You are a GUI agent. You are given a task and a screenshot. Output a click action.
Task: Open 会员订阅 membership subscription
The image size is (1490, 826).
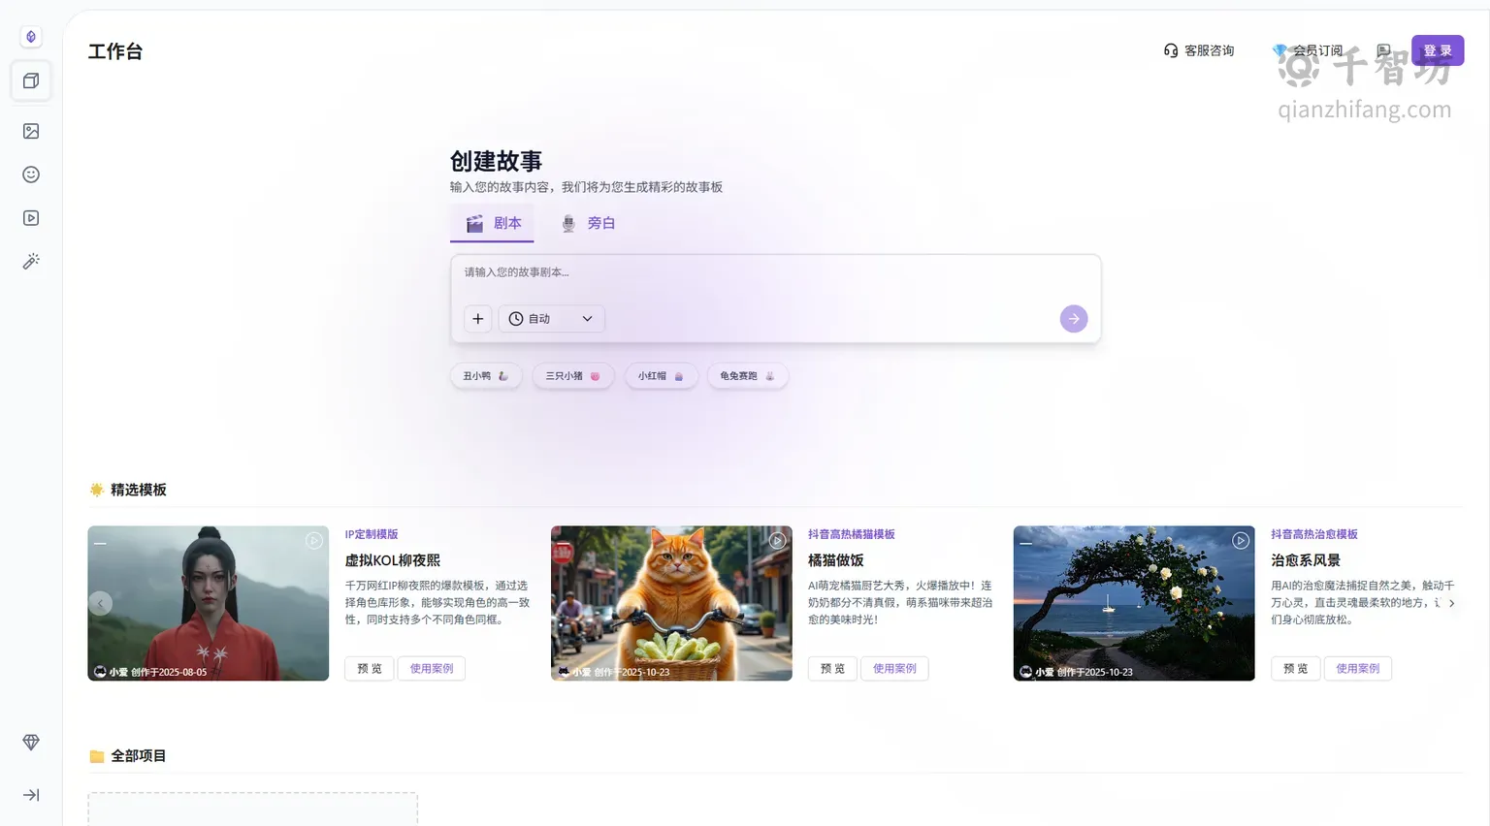coord(1308,50)
